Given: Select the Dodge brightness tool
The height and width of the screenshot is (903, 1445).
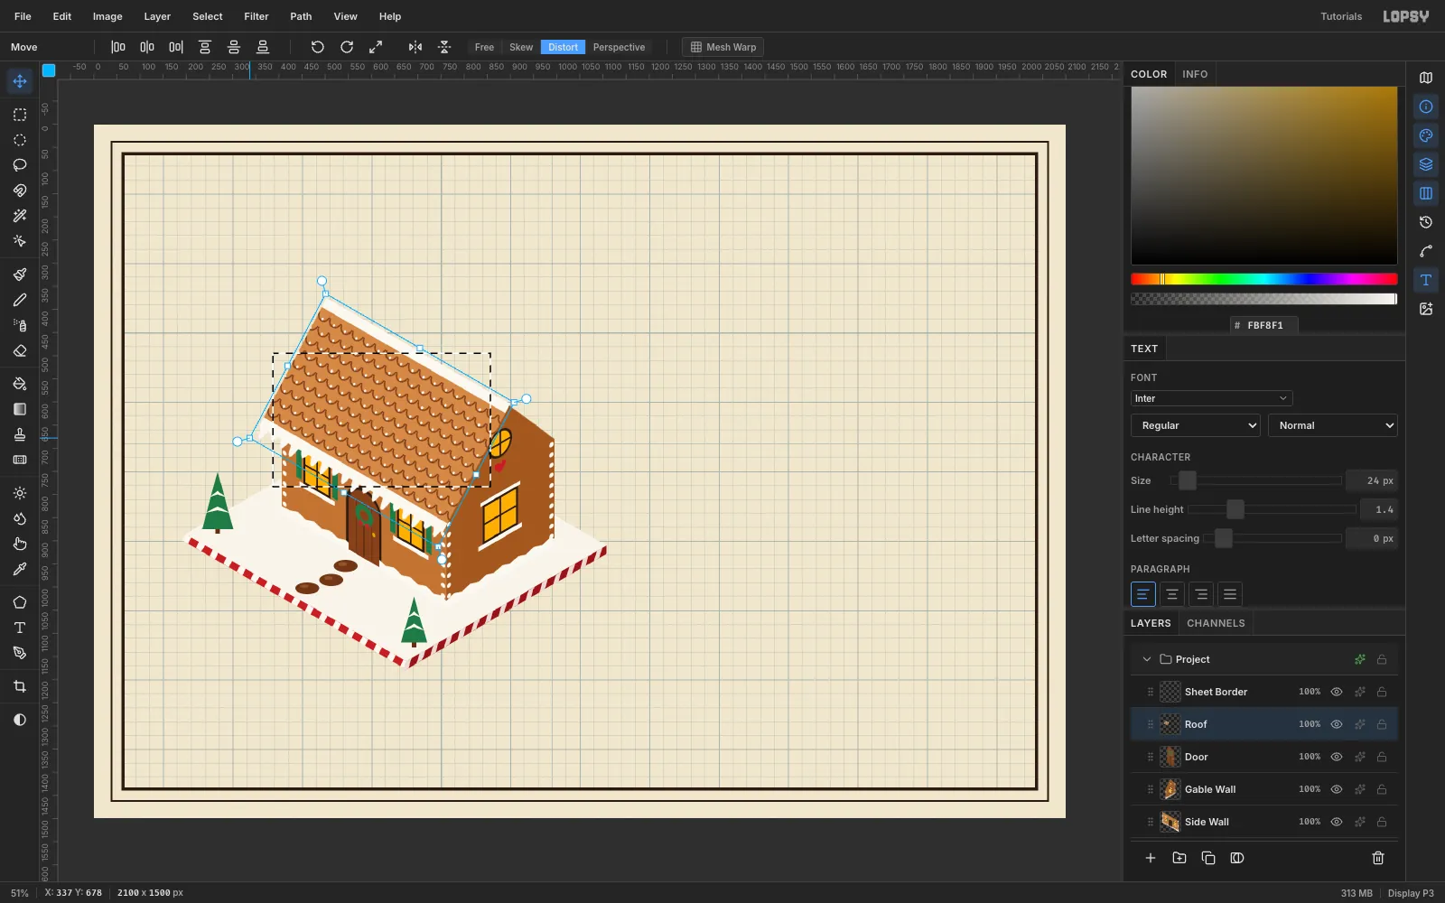Looking at the screenshot, I should (20, 493).
